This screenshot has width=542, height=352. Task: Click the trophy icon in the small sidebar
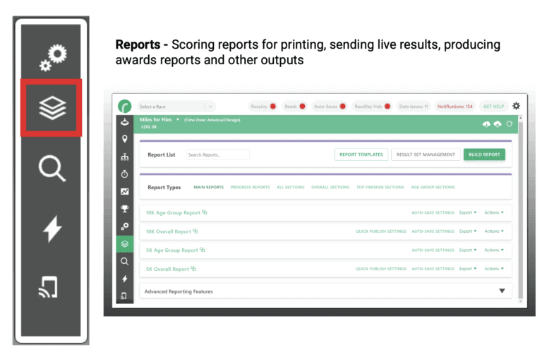click(125, 209)
